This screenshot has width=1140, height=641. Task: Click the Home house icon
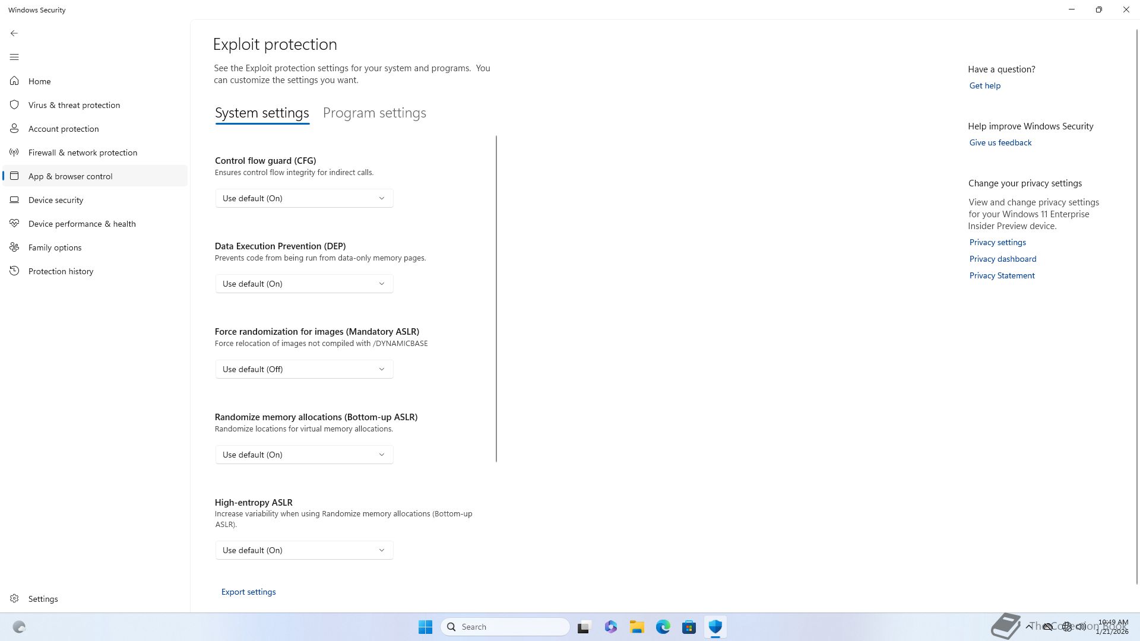tap(14, 81)
